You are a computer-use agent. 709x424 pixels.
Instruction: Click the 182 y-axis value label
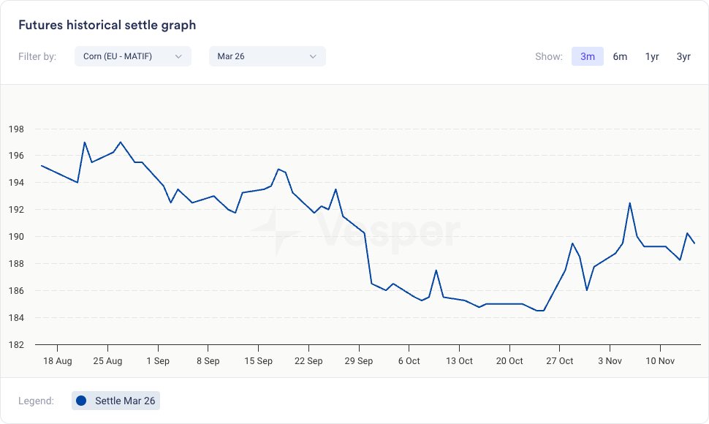(x=16, y=344)
